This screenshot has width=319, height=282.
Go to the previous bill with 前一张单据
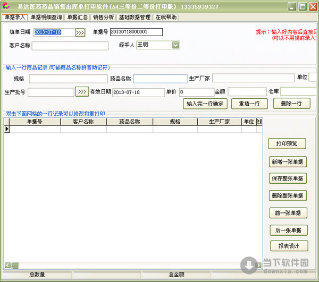288,213
